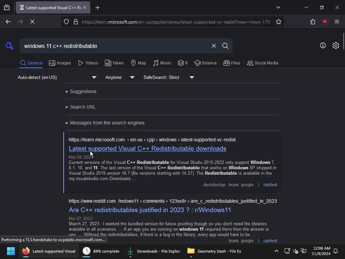Image resolution: width=345 pixels, height=259 pixels.
Task: Switch to Social Media search category
Action: click(262, 63)
